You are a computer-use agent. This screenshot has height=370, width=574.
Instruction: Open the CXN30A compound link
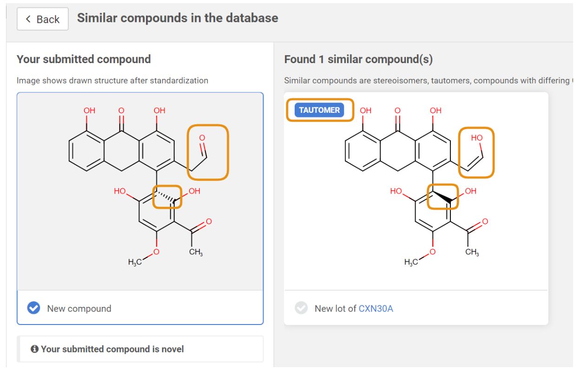[376, 308]
